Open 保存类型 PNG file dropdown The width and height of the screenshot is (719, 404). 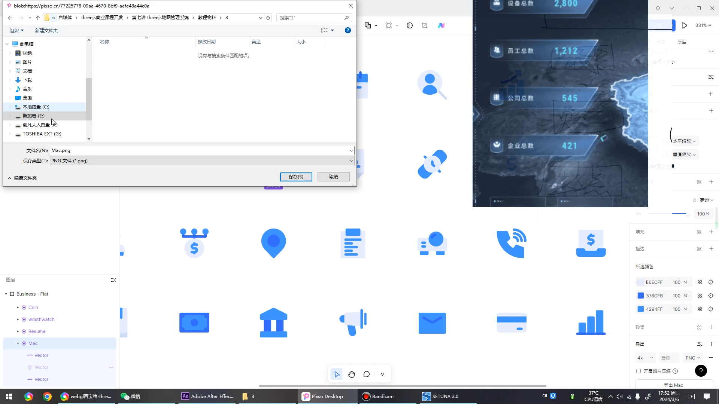(351, 160)
